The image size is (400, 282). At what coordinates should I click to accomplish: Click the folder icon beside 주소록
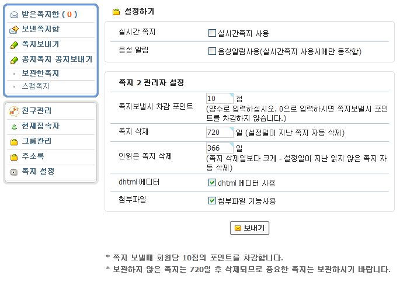click(14, 156)
